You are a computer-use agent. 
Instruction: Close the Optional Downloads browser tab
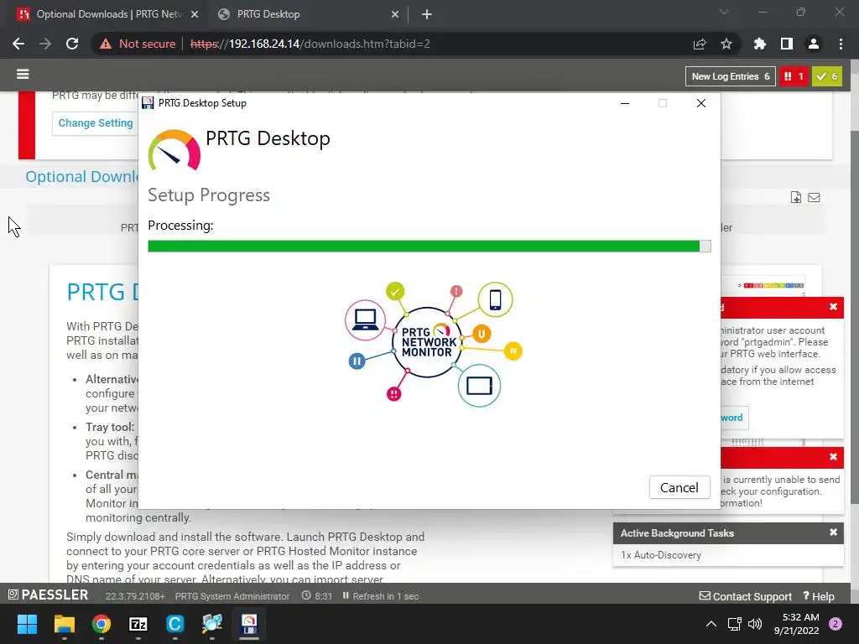(195, 15)
